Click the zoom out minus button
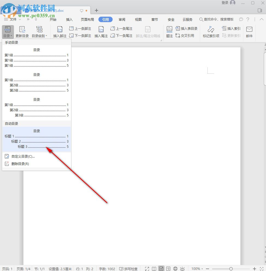266x271 pixels. click(207, 269)
